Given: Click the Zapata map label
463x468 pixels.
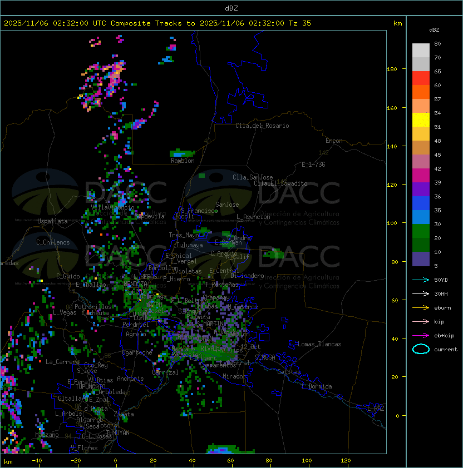Looking at the screenshot, I should pyautogui.click(x=124, y=414).
